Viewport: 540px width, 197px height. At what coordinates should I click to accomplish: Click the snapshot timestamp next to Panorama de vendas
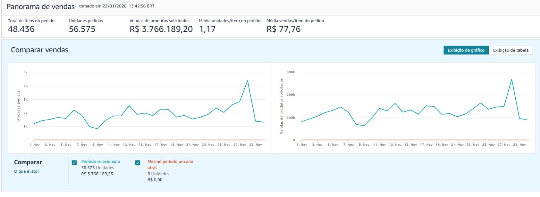point(117,6)
